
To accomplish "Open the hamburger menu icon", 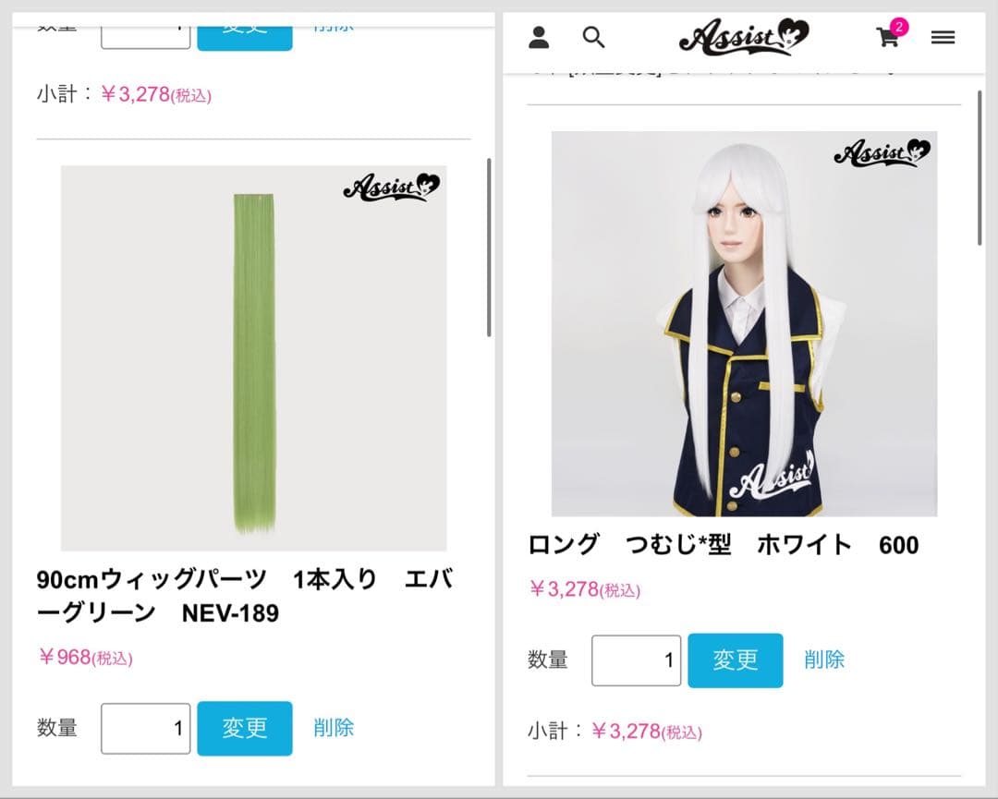I will pyautogui.click(x=943, y=38).
